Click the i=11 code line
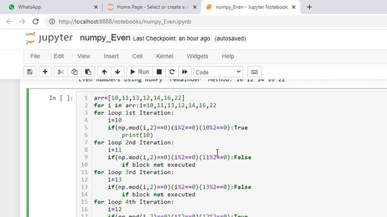Image resolution: width=387 pixels, height=217 pixels. click(x=115, y=150)
